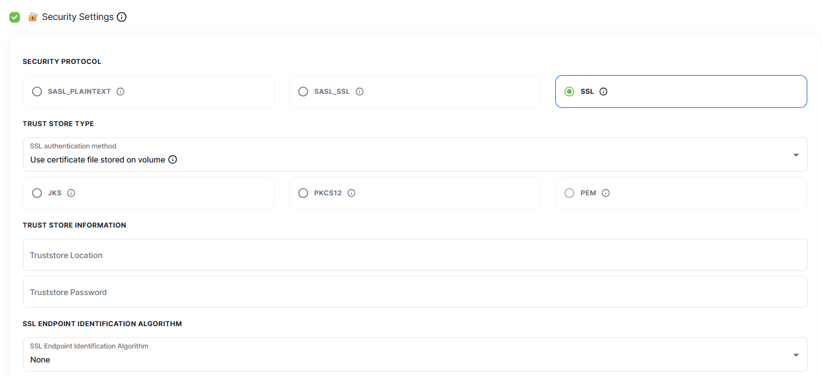
Task: Click the info icon next to JKS
Action: pos(71,193)
